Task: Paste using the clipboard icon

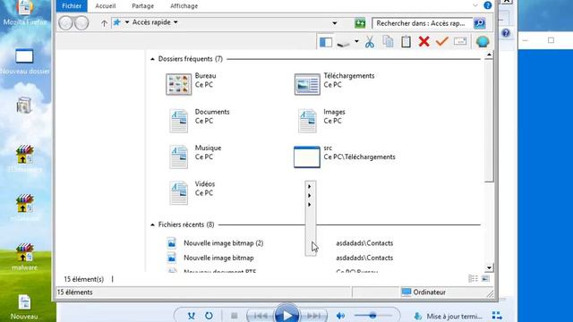Action: click(x=406, y=42)
